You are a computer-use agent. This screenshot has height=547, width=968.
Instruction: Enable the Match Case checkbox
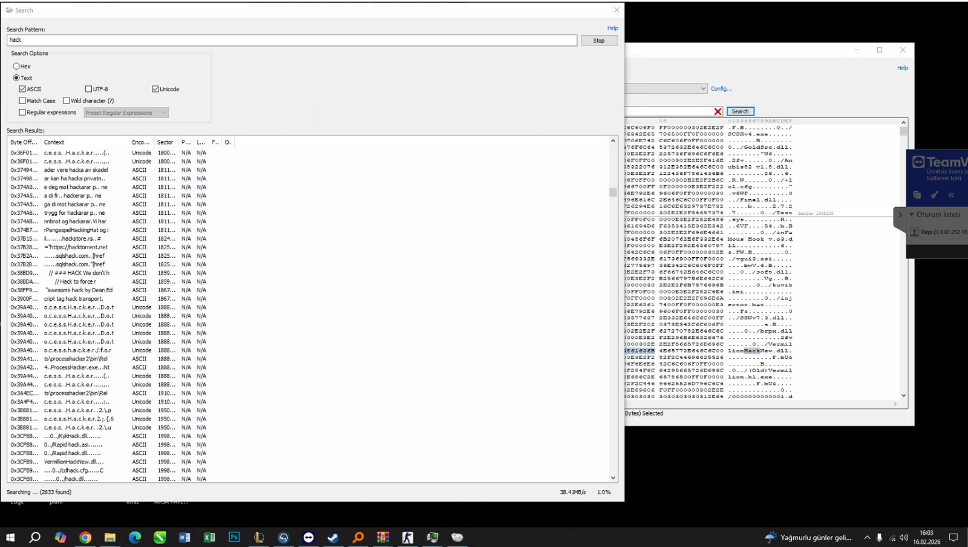[x=22, y=100]
